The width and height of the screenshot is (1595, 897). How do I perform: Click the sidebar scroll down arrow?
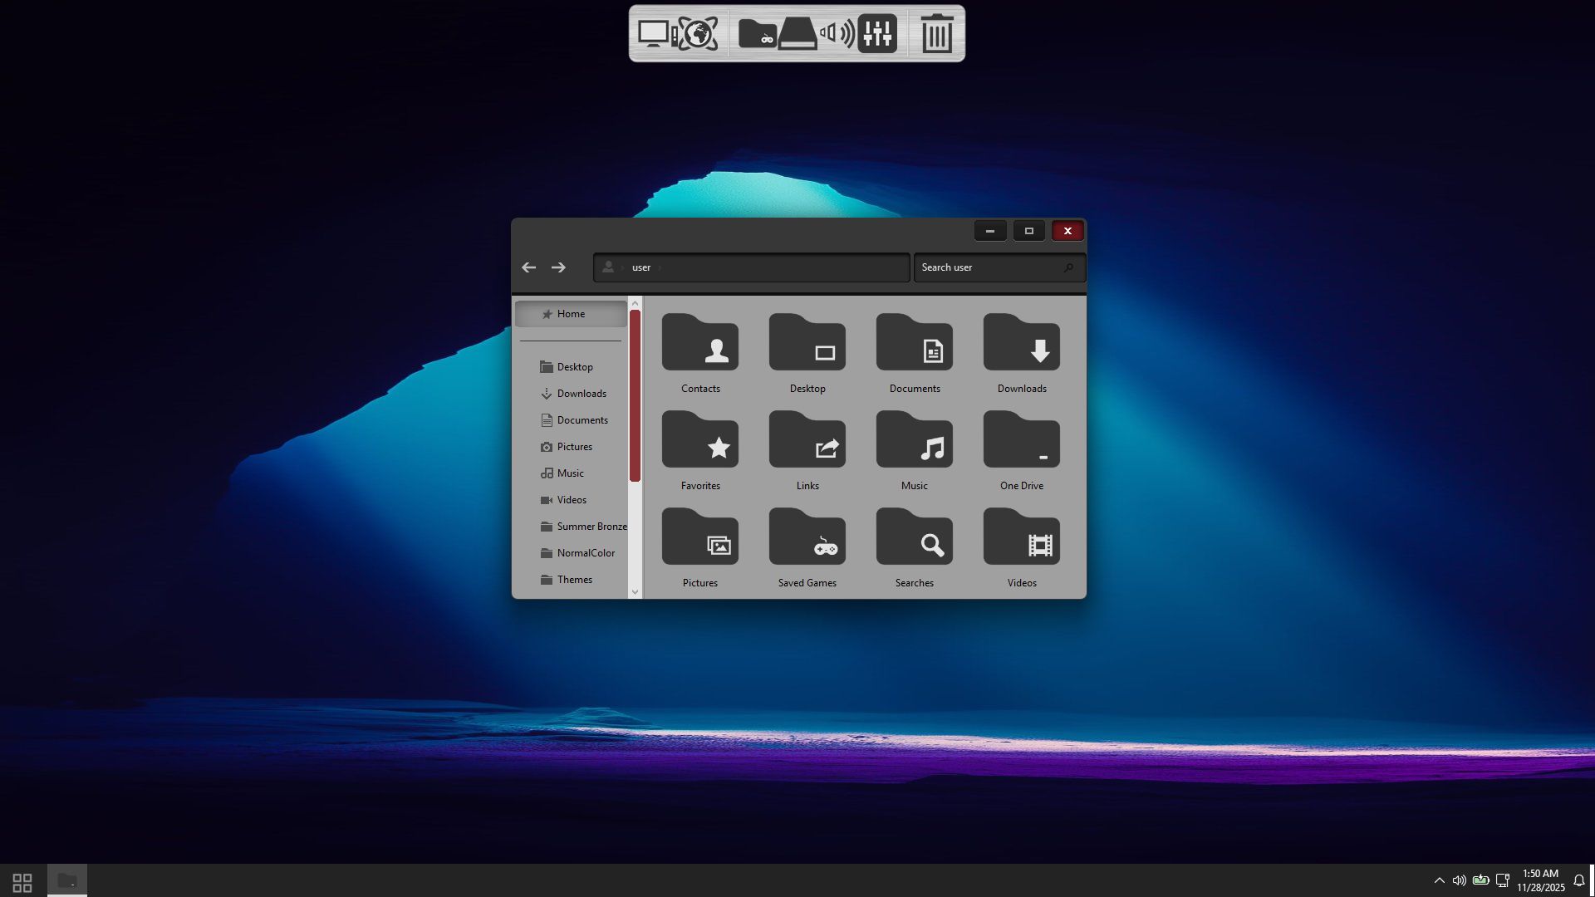coord(635,592)
